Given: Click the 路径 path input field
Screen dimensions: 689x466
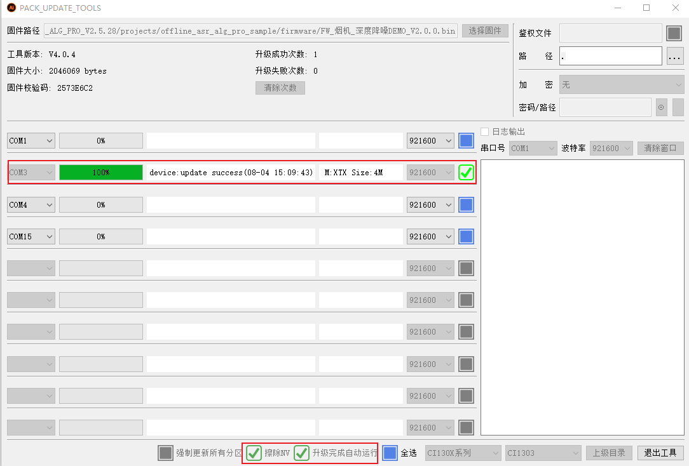Looking at the screenshot, I should 610,57.
